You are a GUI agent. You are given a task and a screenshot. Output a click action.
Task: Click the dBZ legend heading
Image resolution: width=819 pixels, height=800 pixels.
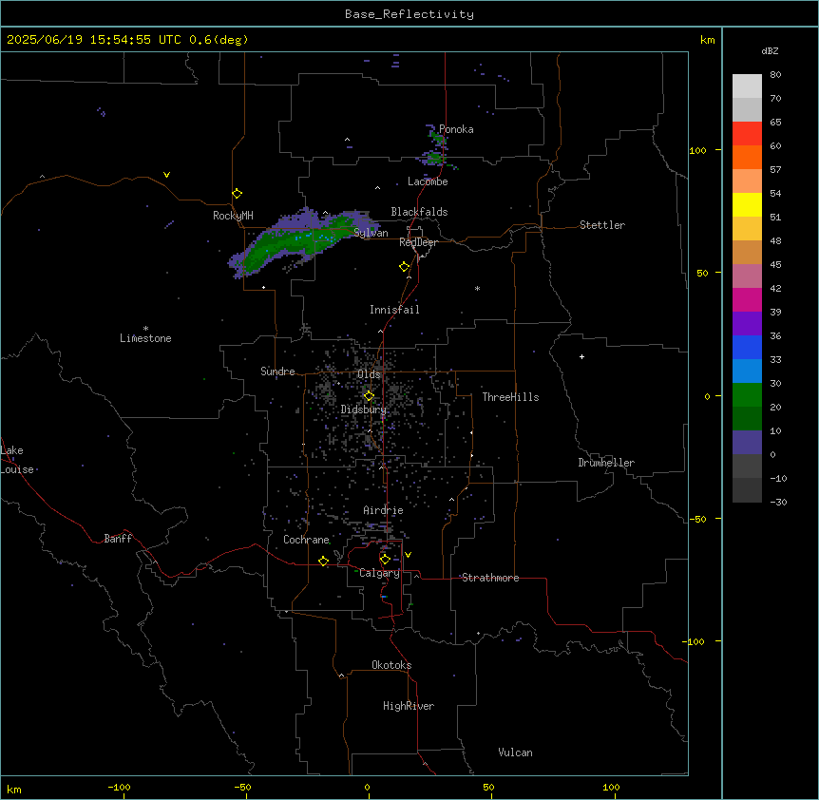[770, 50]
